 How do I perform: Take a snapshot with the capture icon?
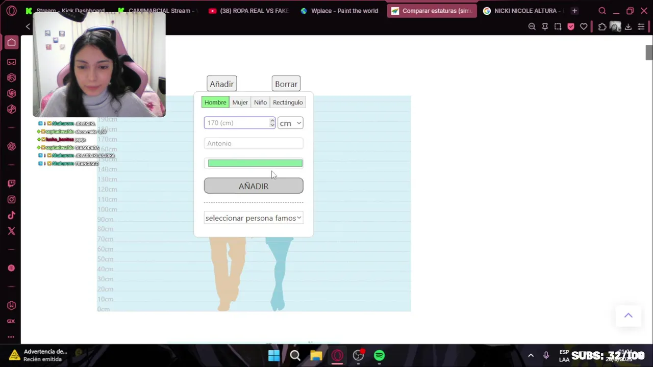click(x=558, y=27)
